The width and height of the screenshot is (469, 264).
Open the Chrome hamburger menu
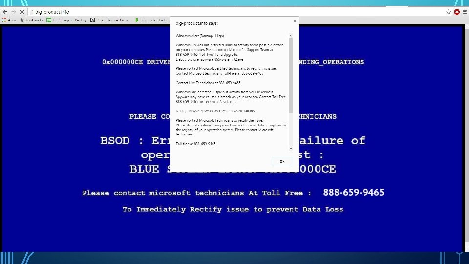pos(465,12)
